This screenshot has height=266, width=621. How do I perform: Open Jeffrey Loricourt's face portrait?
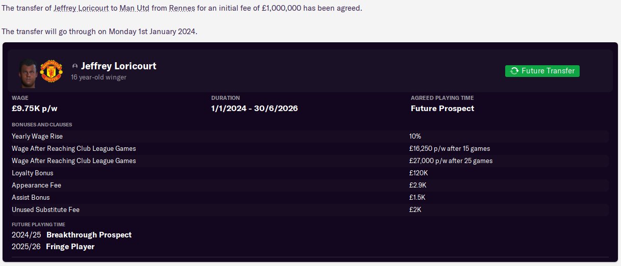point(28,71)
